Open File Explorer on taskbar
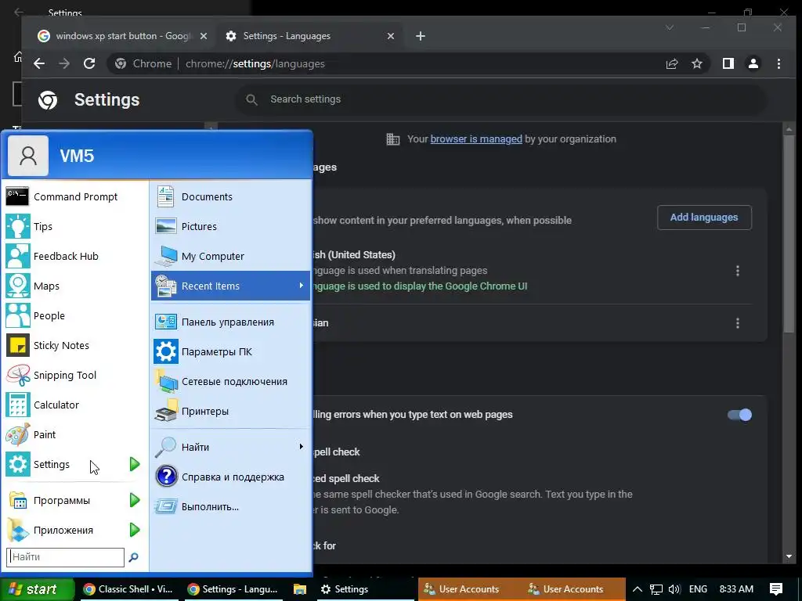The width and height of the screenshot is (802, 601). (x=300, y=589)
